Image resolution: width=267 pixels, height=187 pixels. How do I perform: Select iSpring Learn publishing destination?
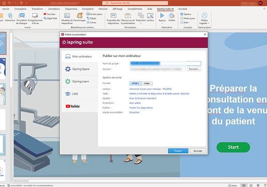click(x=80, y=82)
